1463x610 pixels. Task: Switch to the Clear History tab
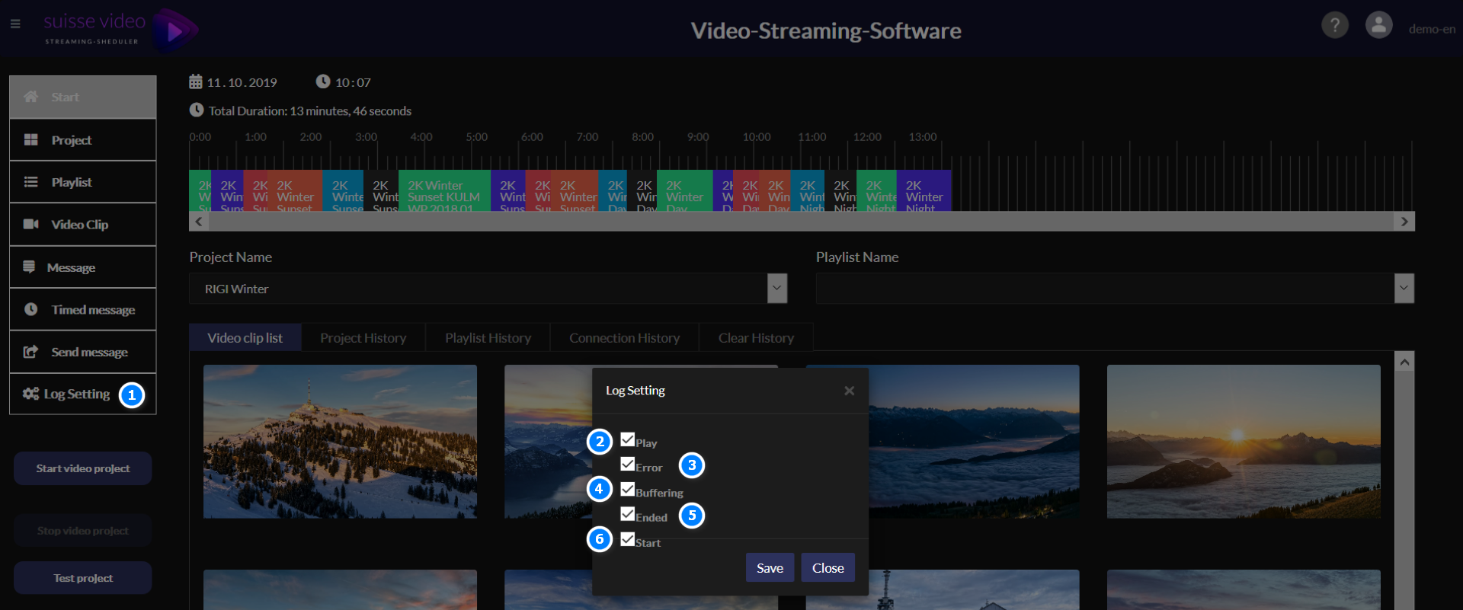[x=756, y=337]
